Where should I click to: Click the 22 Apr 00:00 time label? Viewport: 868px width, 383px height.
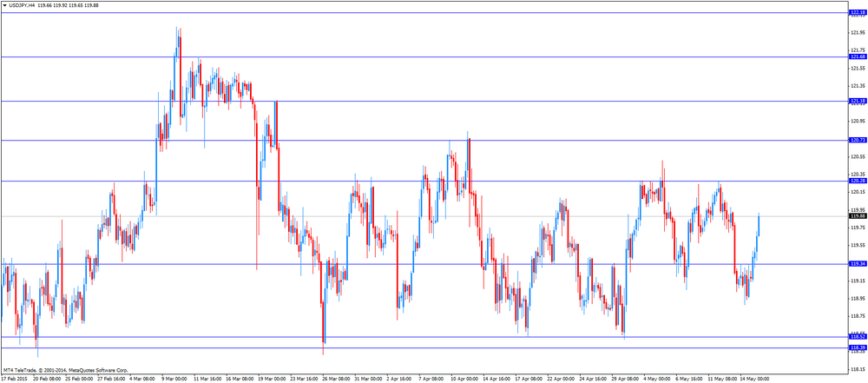pyautogui.click(x=562, y=380)
